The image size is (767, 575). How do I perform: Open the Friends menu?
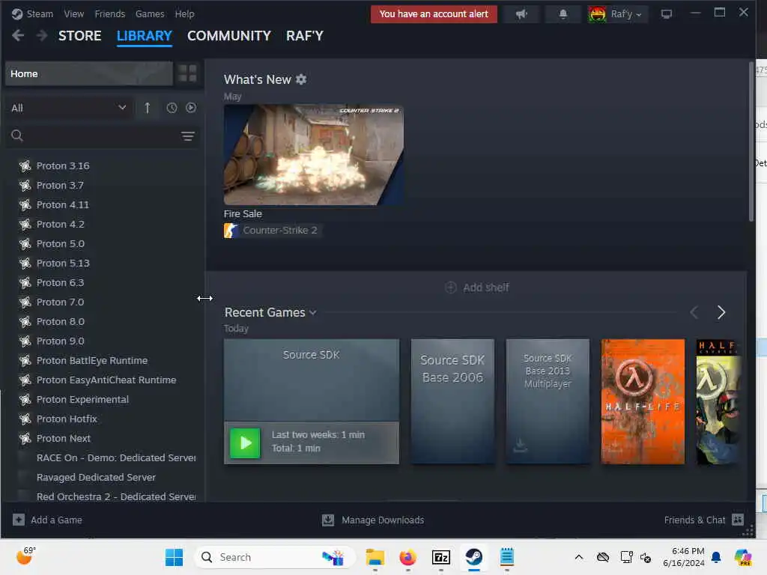click(x=110, y=14)
